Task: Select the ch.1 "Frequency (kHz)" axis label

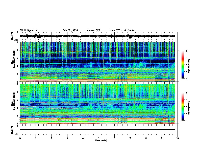Action: (14, 59)
